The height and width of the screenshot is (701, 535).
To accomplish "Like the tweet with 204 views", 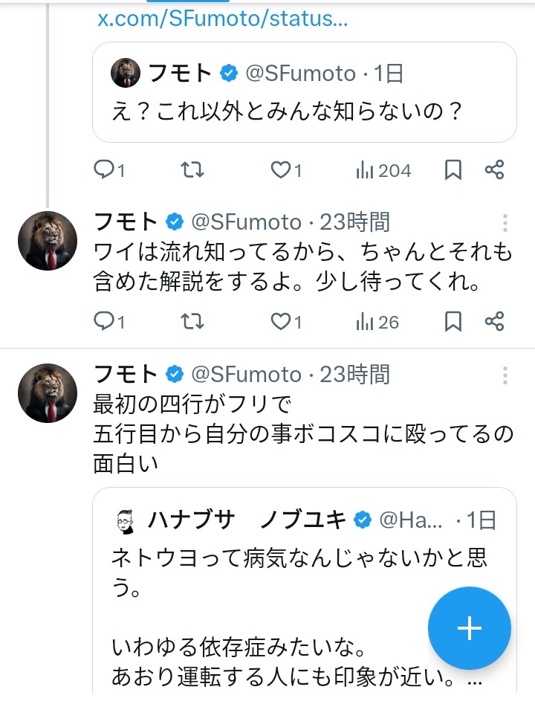I will tap(286, 170).
